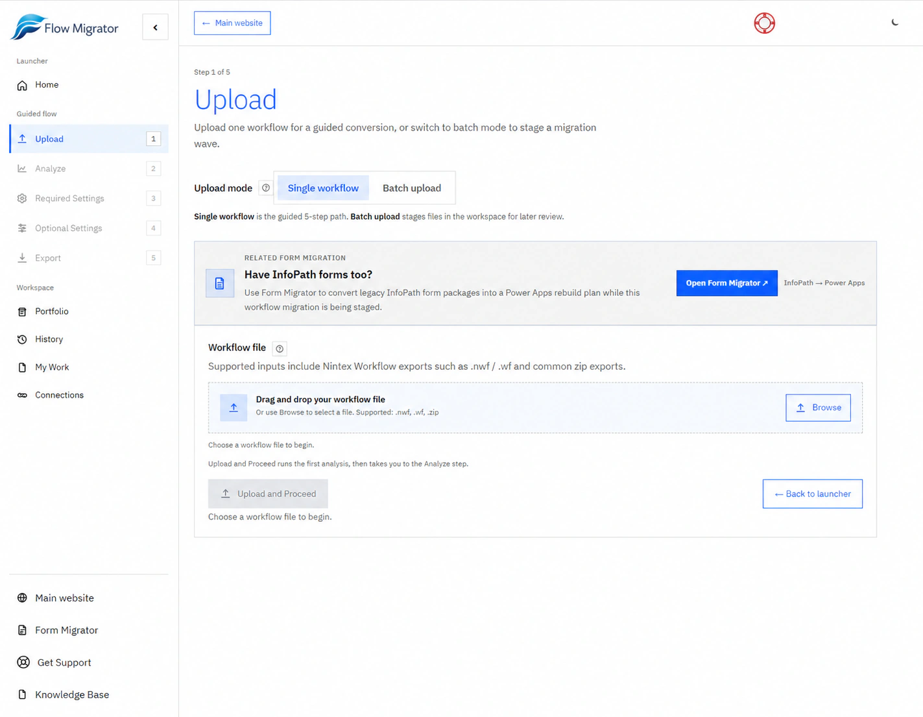923x717 pixels.
Task: Click Browse to select a workflow file
Action: (818, 407)
